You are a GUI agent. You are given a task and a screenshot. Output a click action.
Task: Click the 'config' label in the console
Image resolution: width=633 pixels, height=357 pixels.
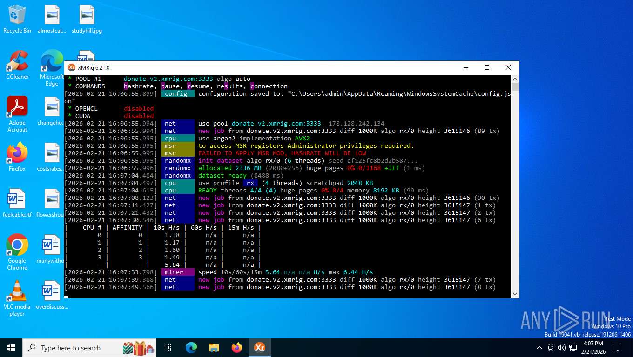[177, 94]
